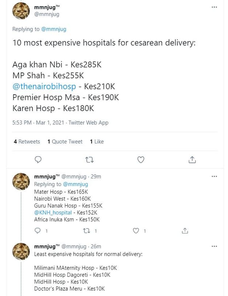Open more options on the 29m reply

pyautogui.click(x=214, y=176)
